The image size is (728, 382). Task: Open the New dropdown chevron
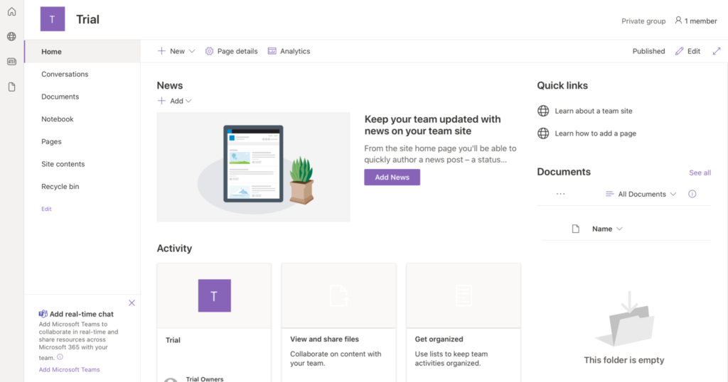pyautogui.click(x=192, y=51)
